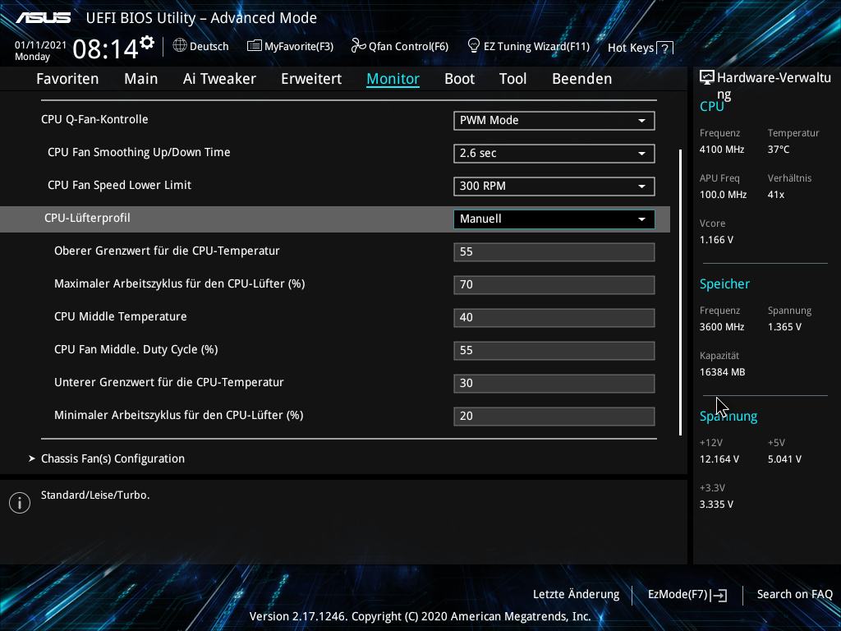Click Oberer Grenzwert CPU-Temperatur field showing 55
The width and height of the screenshot is (841, 631).
pyautogui.click(x=554, y=251)
